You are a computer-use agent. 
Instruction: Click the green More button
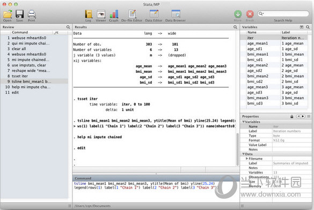(238, 14)
